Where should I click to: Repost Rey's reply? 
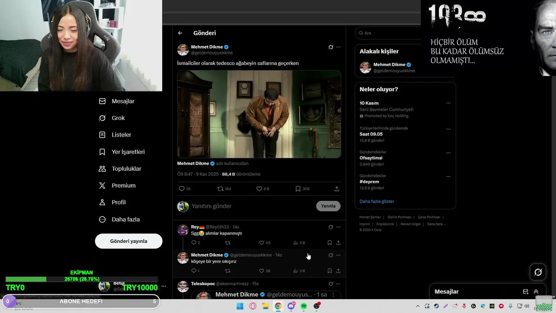pos(228,243)
